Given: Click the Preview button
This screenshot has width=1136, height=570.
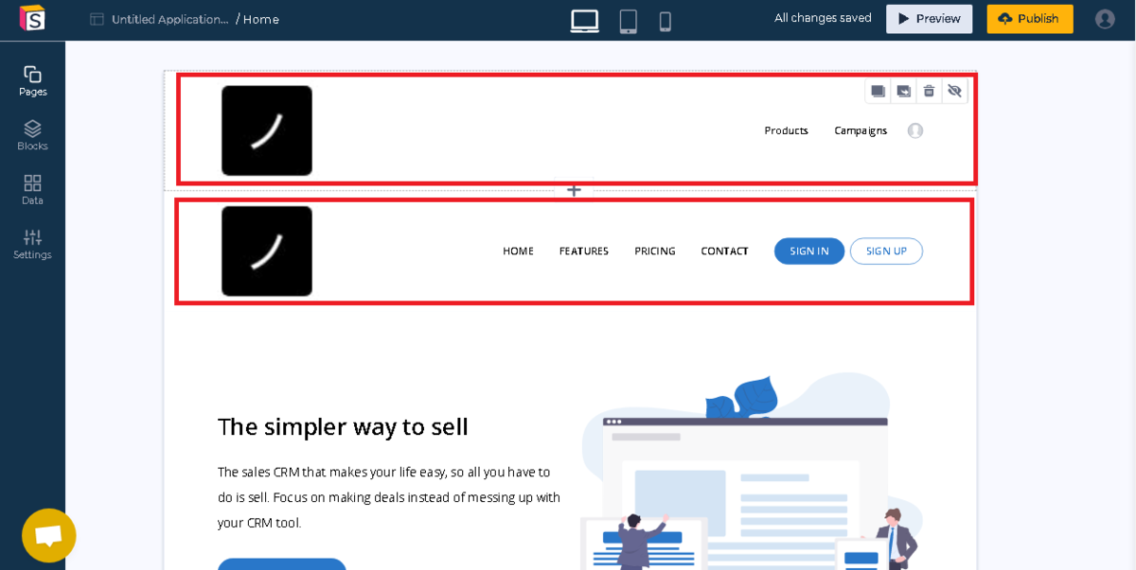Looking at the screenshot, I should 929,19.
